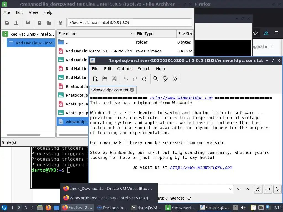Viewport: 283px width, 212px height.
Task: Switch to the WinWorld: Red Hat Linux Firefox window
Action: (x=109, y=198)
